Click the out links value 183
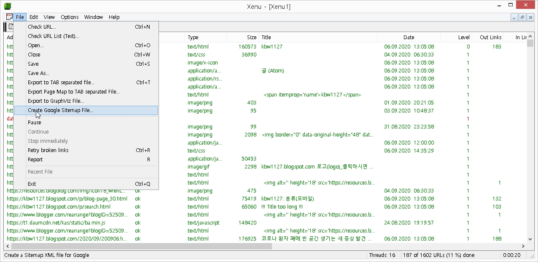This screenshot has width=538, height=262. pyautogui.click(x=497, y=47)
